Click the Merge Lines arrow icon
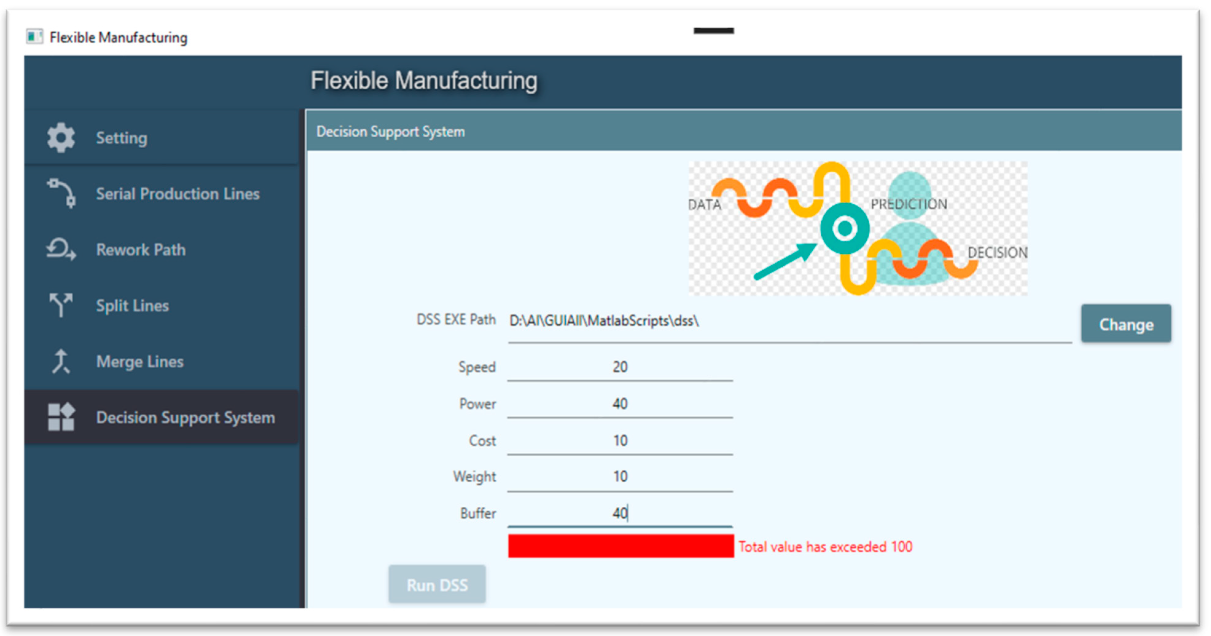The width and height of the screenshot is (1211, 636). [x=61, y=361]
